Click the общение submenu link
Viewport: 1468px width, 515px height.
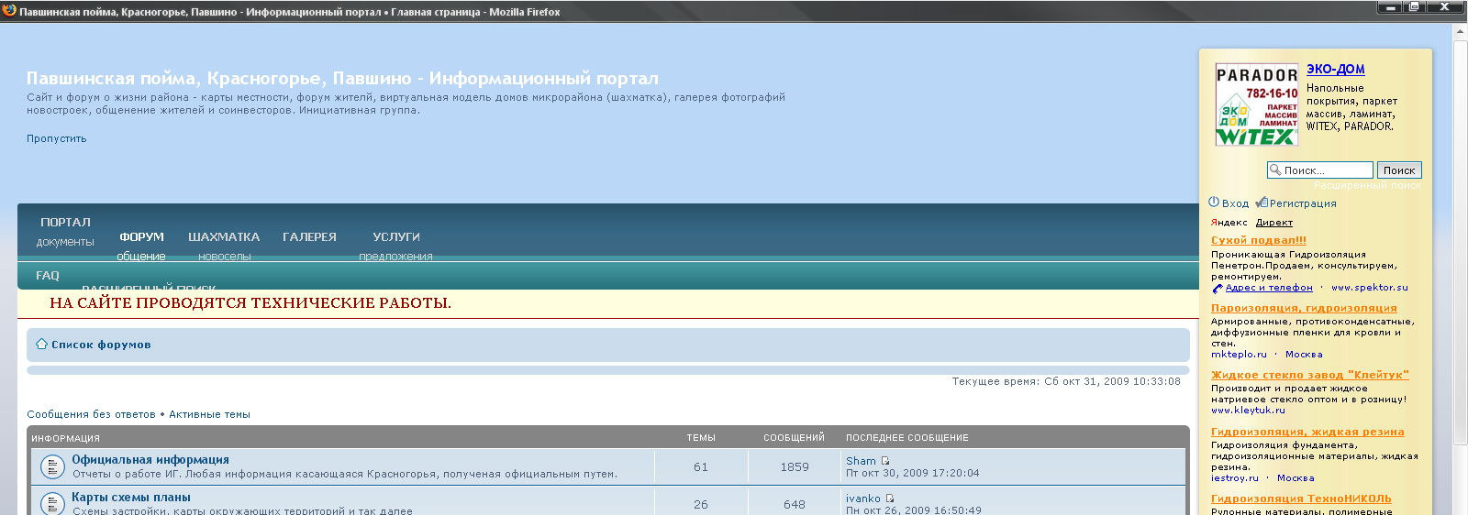pos(141,257)
